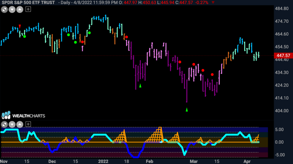Click the open value 447.97 in the header

point(130,3)
